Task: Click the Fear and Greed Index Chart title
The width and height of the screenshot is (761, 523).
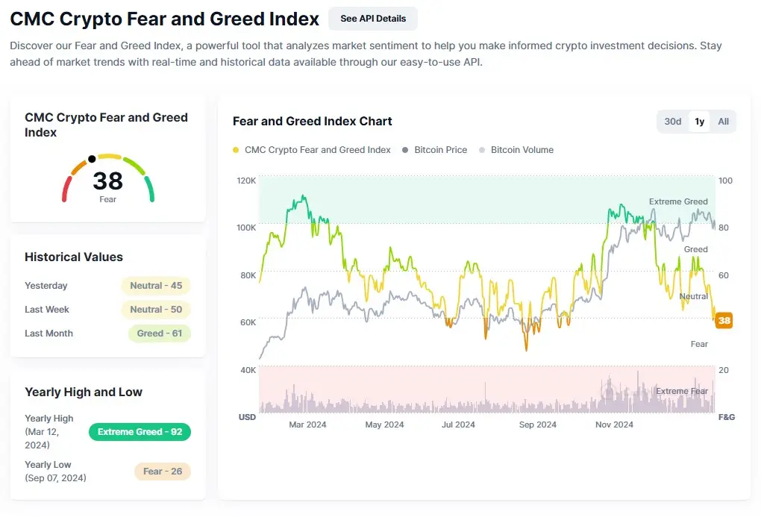Action: (x=312, y=121)
